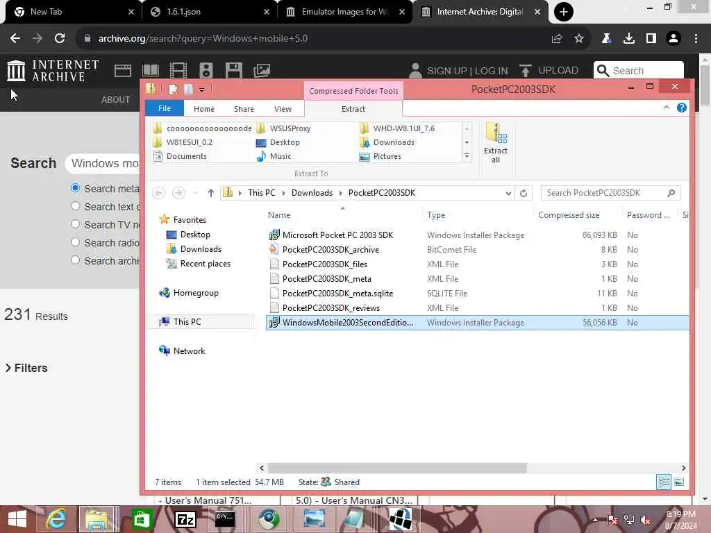Open the Software floppy icon in Archive nav

pyautogui.click(x=233, y=71)
